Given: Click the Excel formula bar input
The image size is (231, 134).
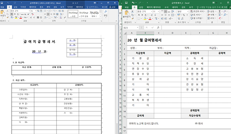Looking at the screenshot, I should 196,28.
